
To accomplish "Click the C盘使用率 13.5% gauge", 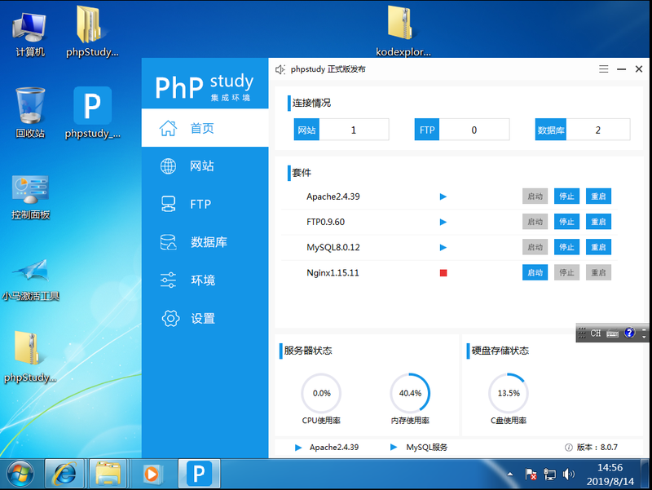I will [509, 393].
